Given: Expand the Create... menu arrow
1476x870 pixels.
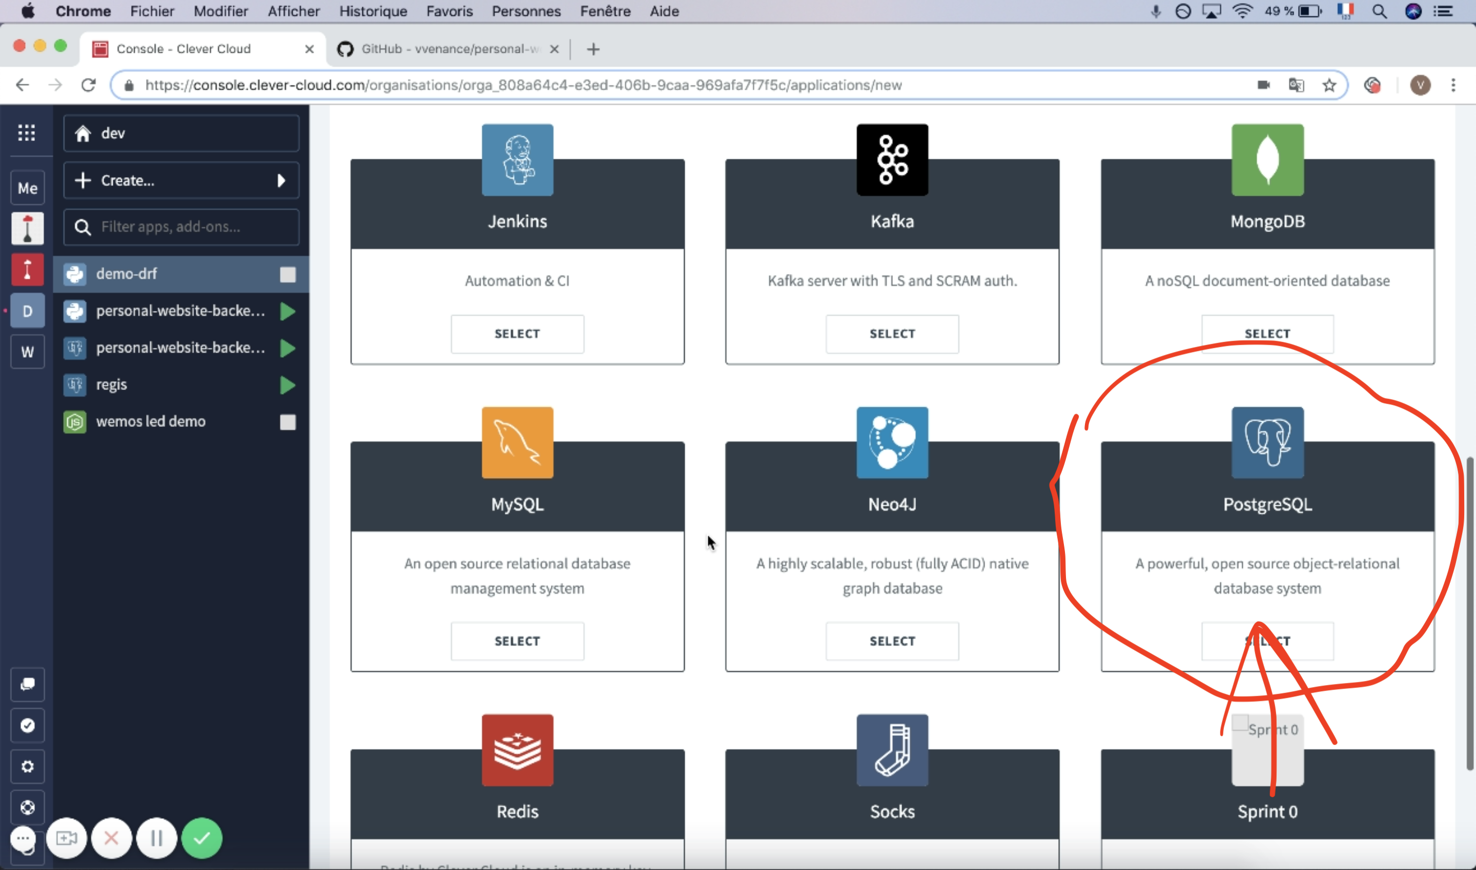Looking at the screenshot, I should (281, 180).
